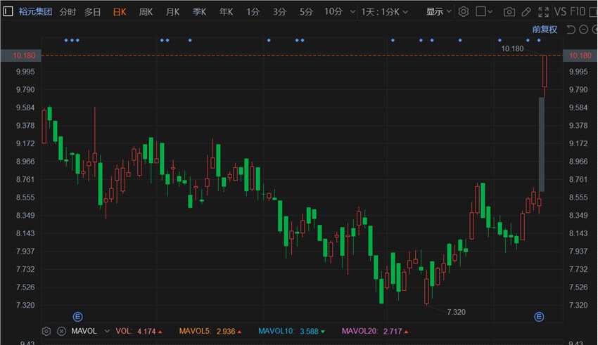Click the VS compare button

(560, 12)
